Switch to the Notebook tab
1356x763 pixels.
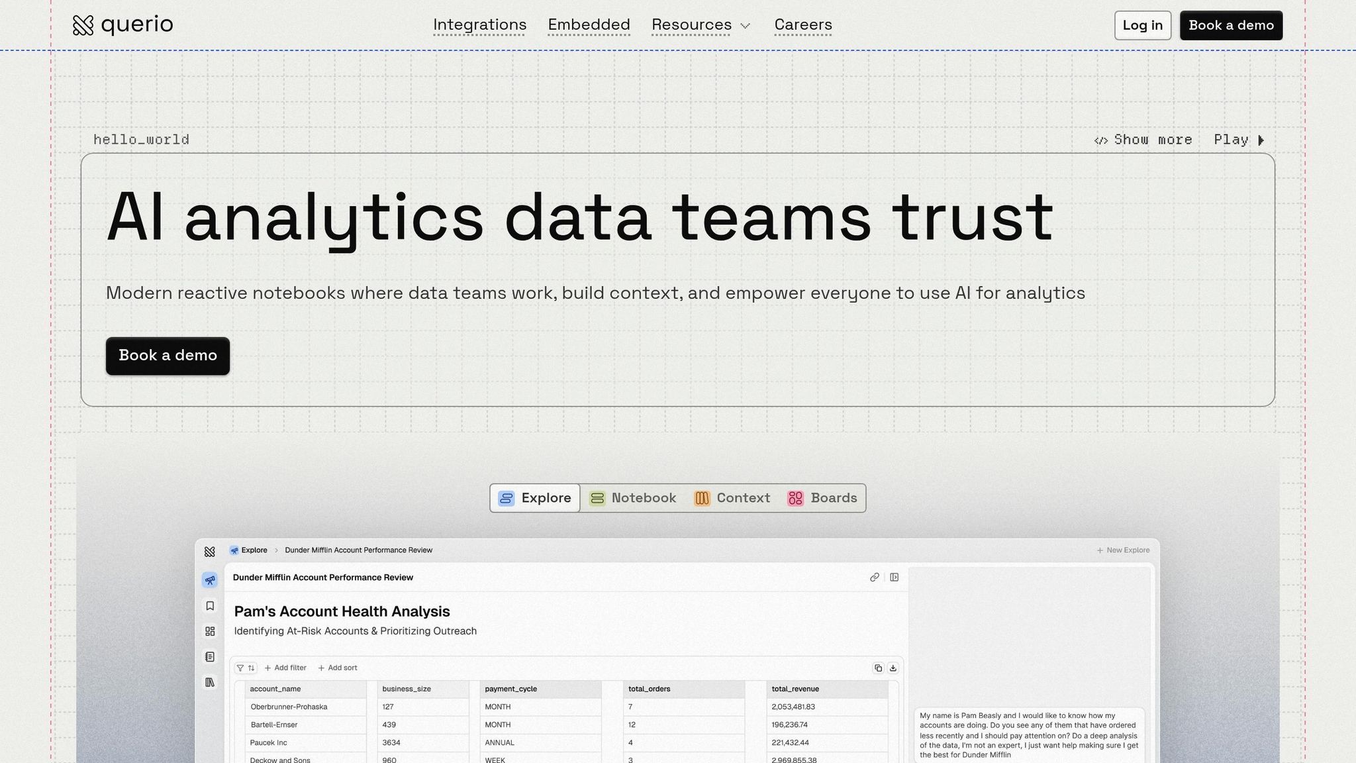(x=633, y=498)
